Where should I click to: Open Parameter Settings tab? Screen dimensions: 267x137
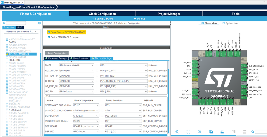pos(56,58)
